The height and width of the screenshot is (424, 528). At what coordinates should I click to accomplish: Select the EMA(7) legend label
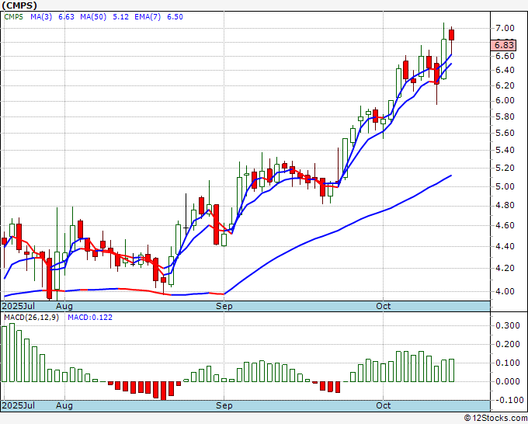tap(148, 17)
